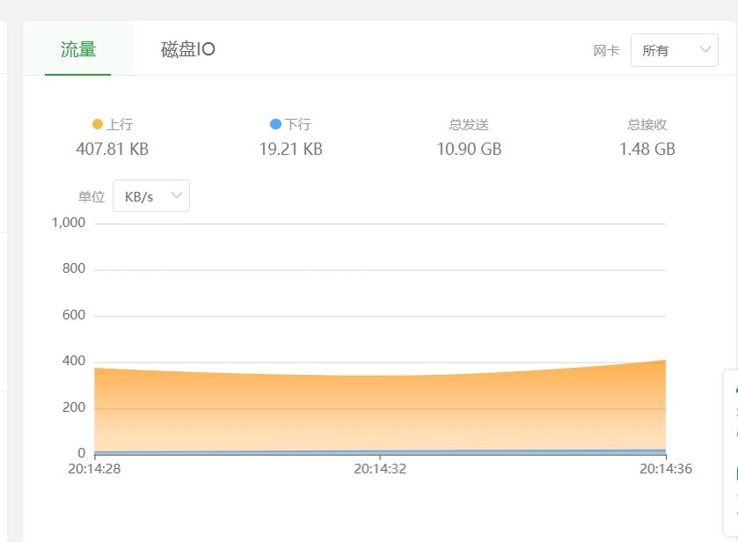Click the 20:14:36 time axis label

(x=666, y=469)
